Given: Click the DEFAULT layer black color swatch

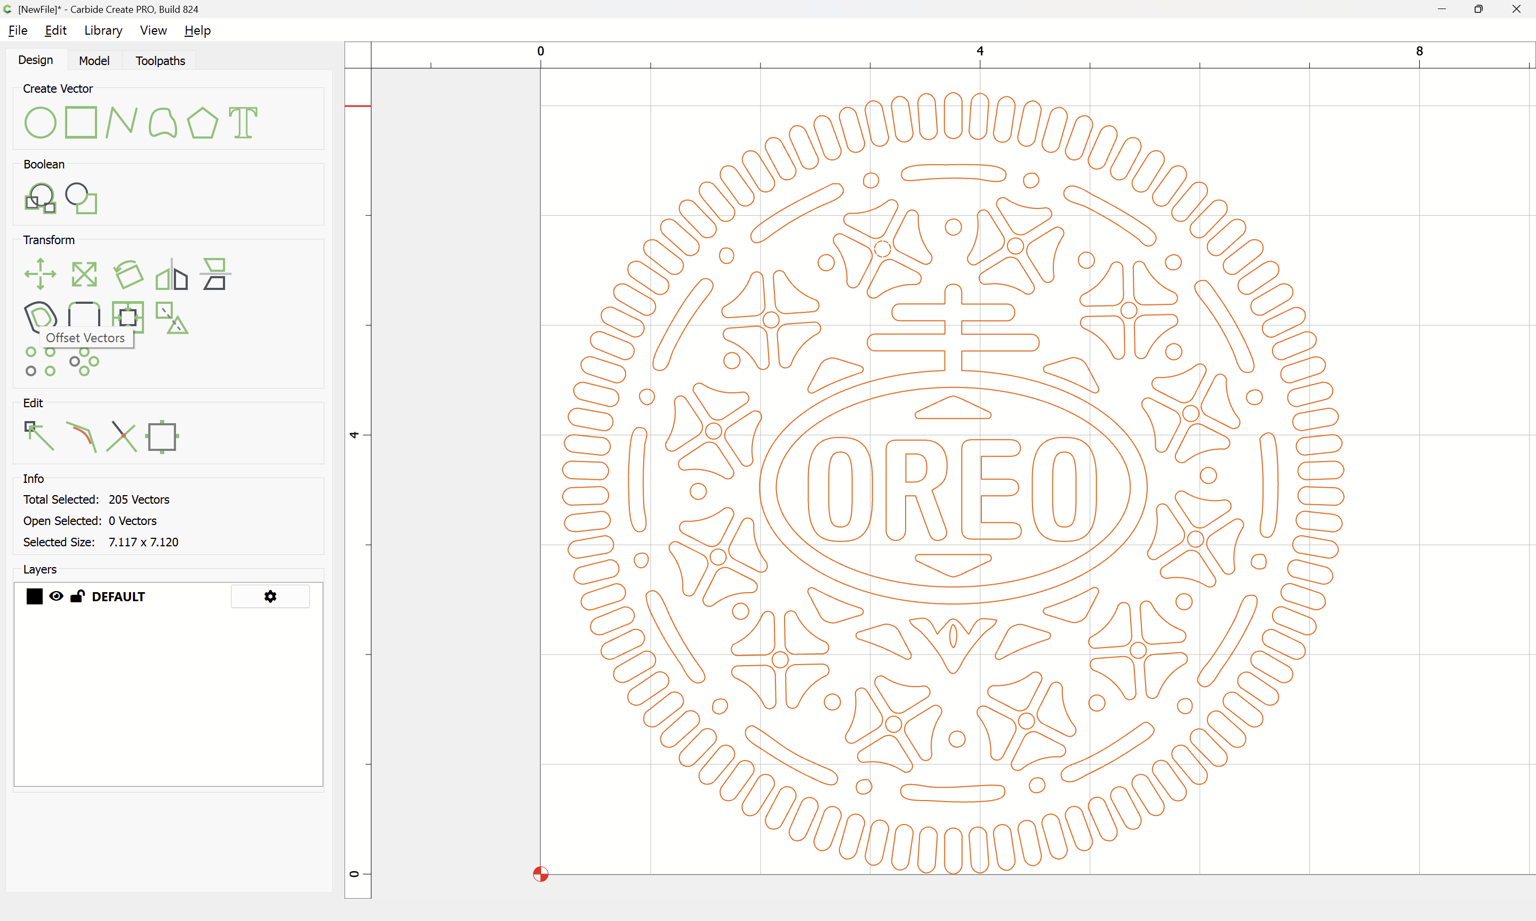Looking at the screenshot, I should pos(35,596).
